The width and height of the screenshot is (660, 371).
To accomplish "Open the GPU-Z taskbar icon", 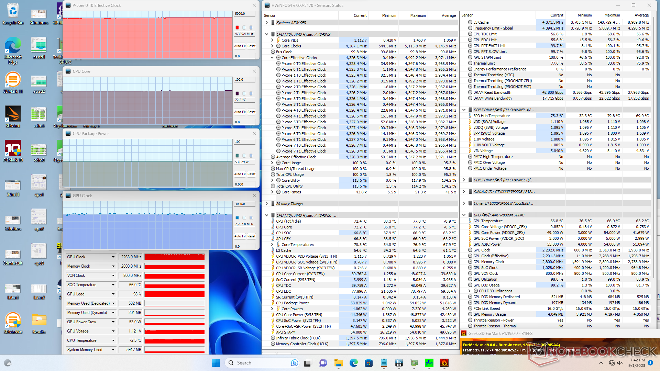I will [414, 363].
